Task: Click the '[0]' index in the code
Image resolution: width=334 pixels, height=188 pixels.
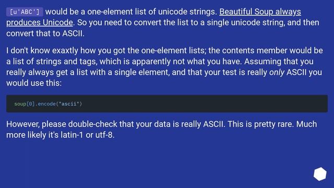Action: (x=30, y=104)
